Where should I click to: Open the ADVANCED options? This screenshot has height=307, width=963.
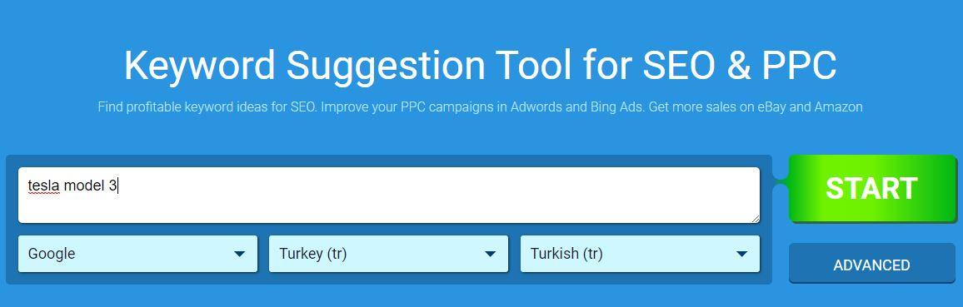tap(871, 265)
